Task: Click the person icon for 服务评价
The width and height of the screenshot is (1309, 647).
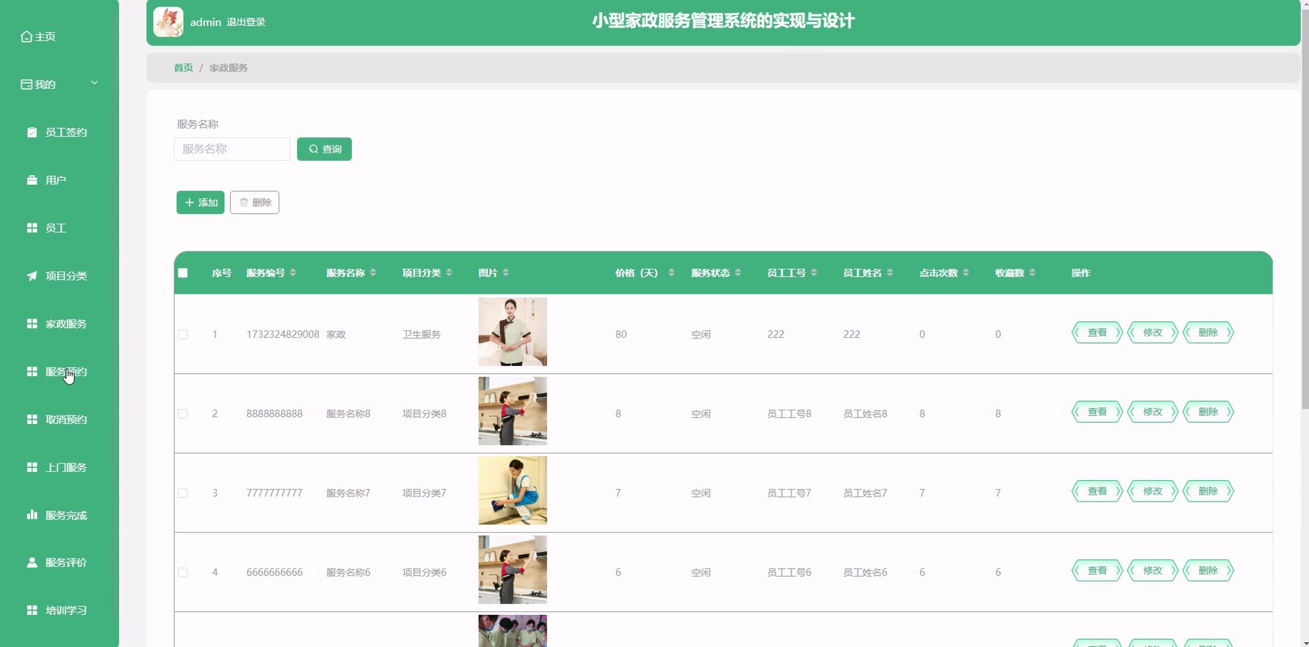Action: click(32, 563)
